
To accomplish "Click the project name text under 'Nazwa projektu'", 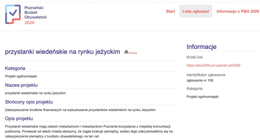I will [35, 93].
